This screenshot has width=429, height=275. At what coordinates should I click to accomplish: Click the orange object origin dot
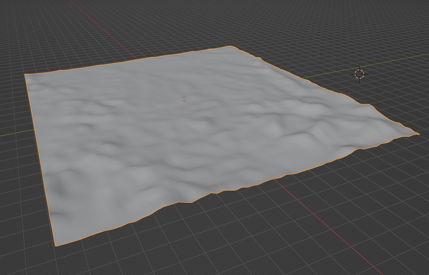(185, 101)
